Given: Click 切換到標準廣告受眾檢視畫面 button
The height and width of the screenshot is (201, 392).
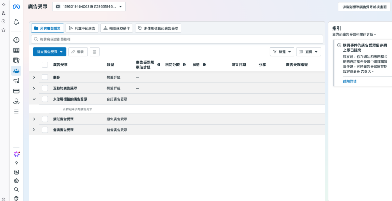Looking at the screenshot, I should pos(364,7).
